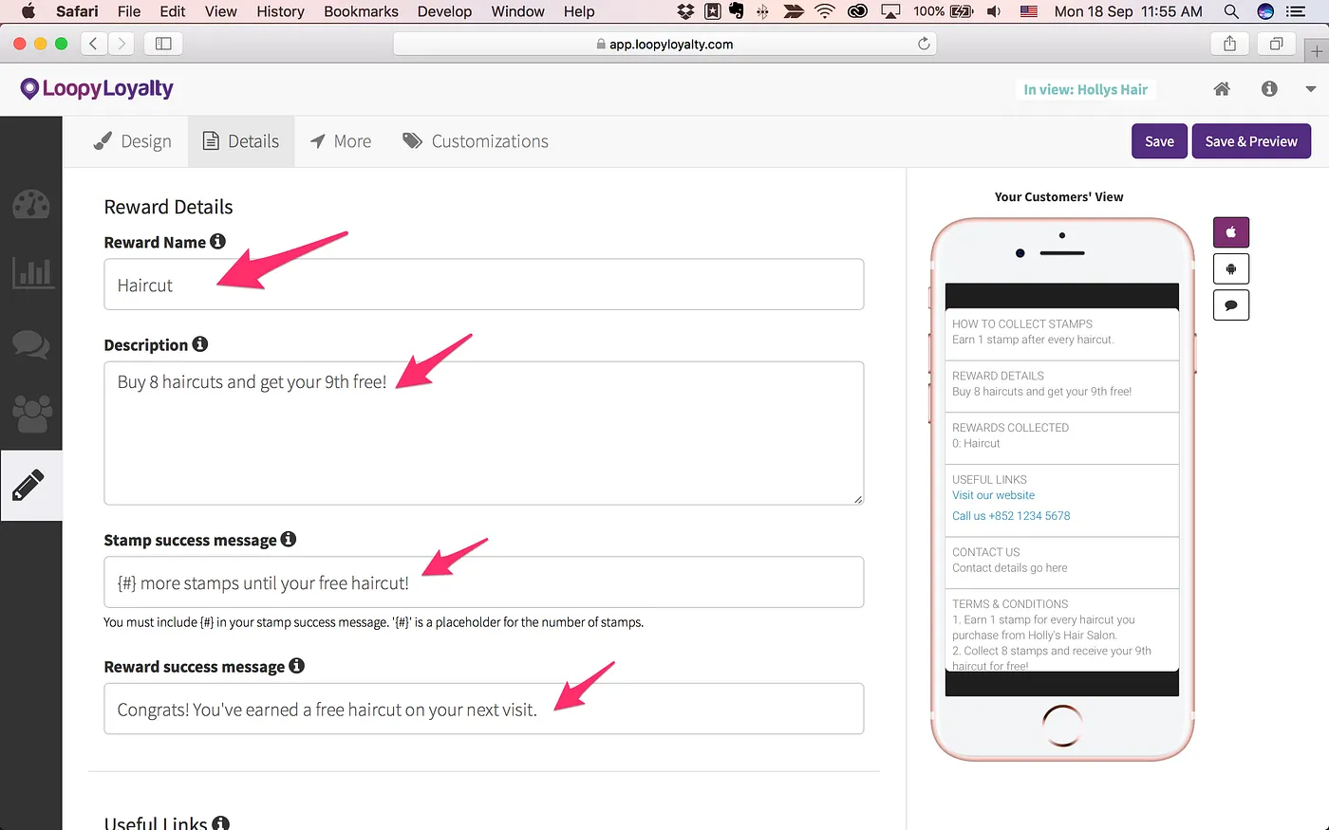The width and height of the screenshot is (1329, 830).
Task: Click the Call us +852 1234 5678 link
Action: click(1011, 516)
